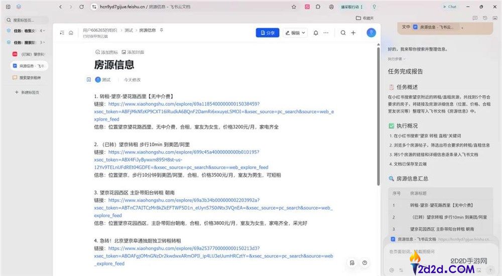Click the layered workspace icon beside sidebar toggle

click(x=19, y=7)
